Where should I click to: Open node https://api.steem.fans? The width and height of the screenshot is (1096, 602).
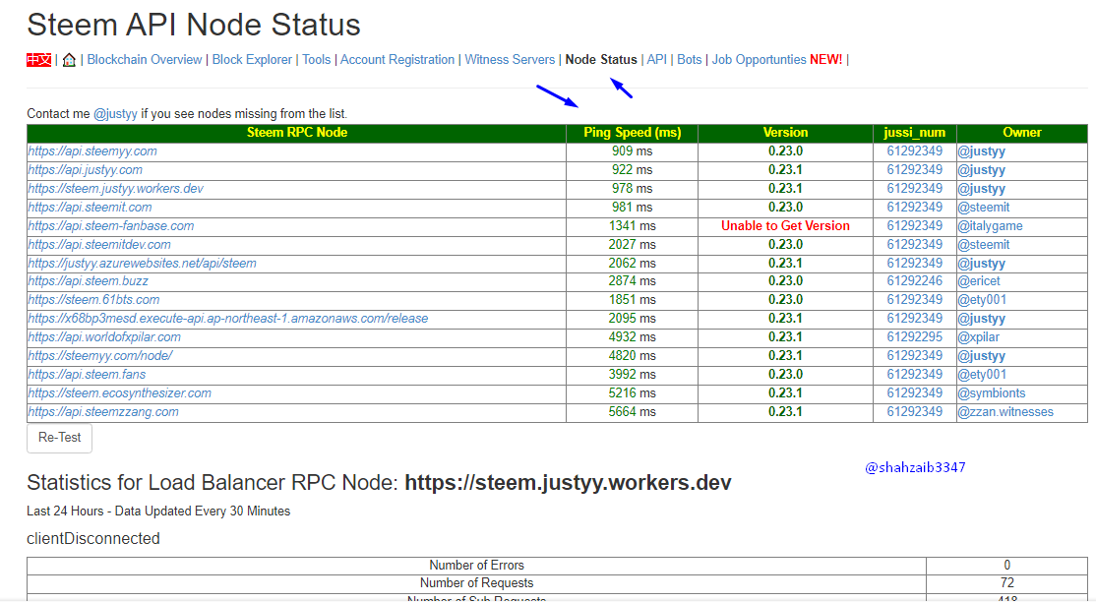pos(87,375)
